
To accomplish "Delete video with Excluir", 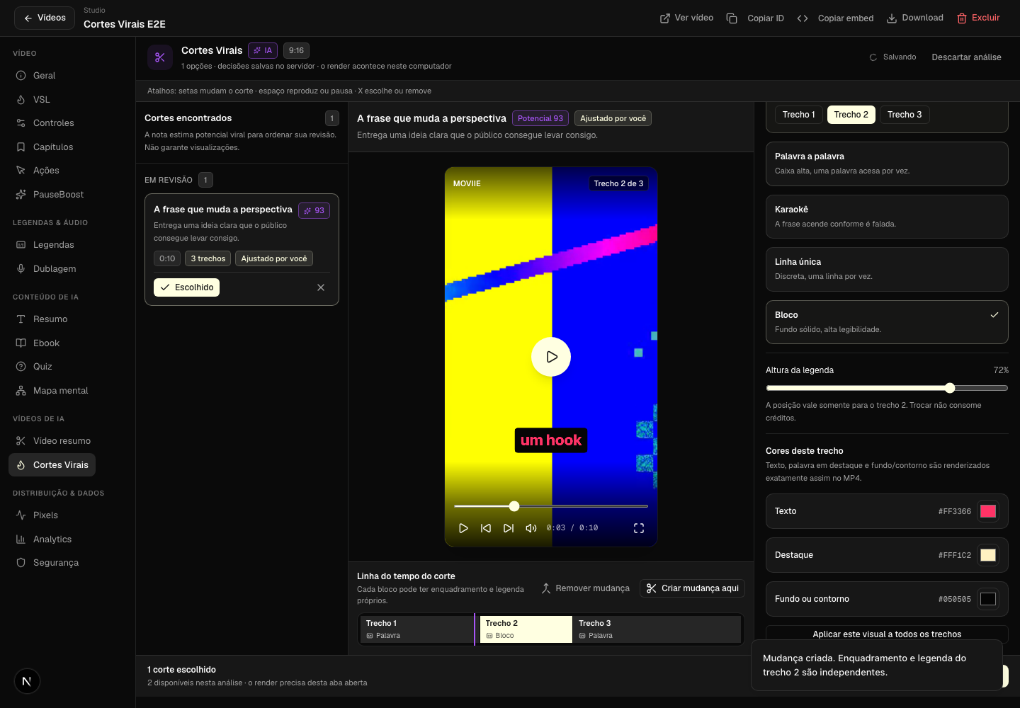I will [978, 18].
